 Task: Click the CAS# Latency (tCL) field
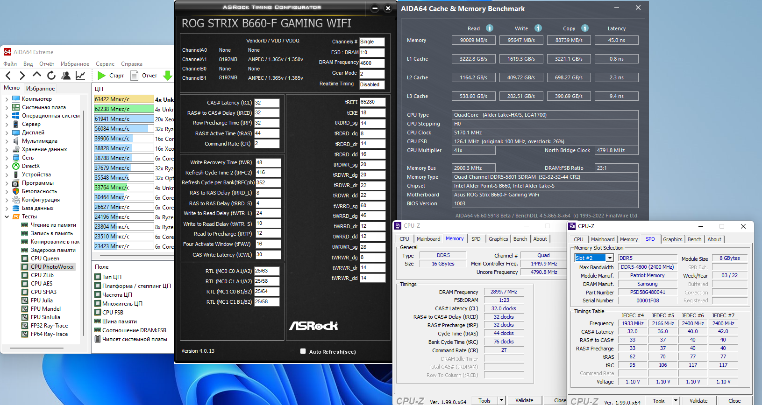coord(267,103)
